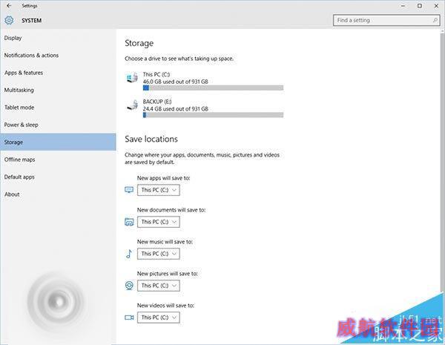The width and height of the screenshot is (445, 345).
Task: Click the 24.4 GB used out of 931 GB text
Action: [x=175, y=109]
